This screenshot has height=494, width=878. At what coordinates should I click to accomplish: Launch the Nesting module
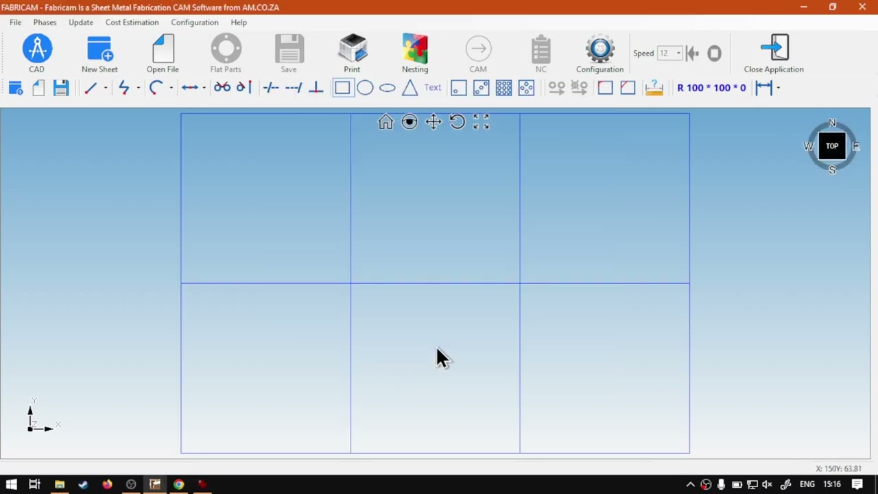pos(415,54)
